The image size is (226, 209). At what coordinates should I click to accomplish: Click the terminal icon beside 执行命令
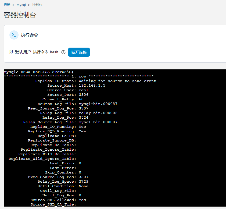coord(14,35)
